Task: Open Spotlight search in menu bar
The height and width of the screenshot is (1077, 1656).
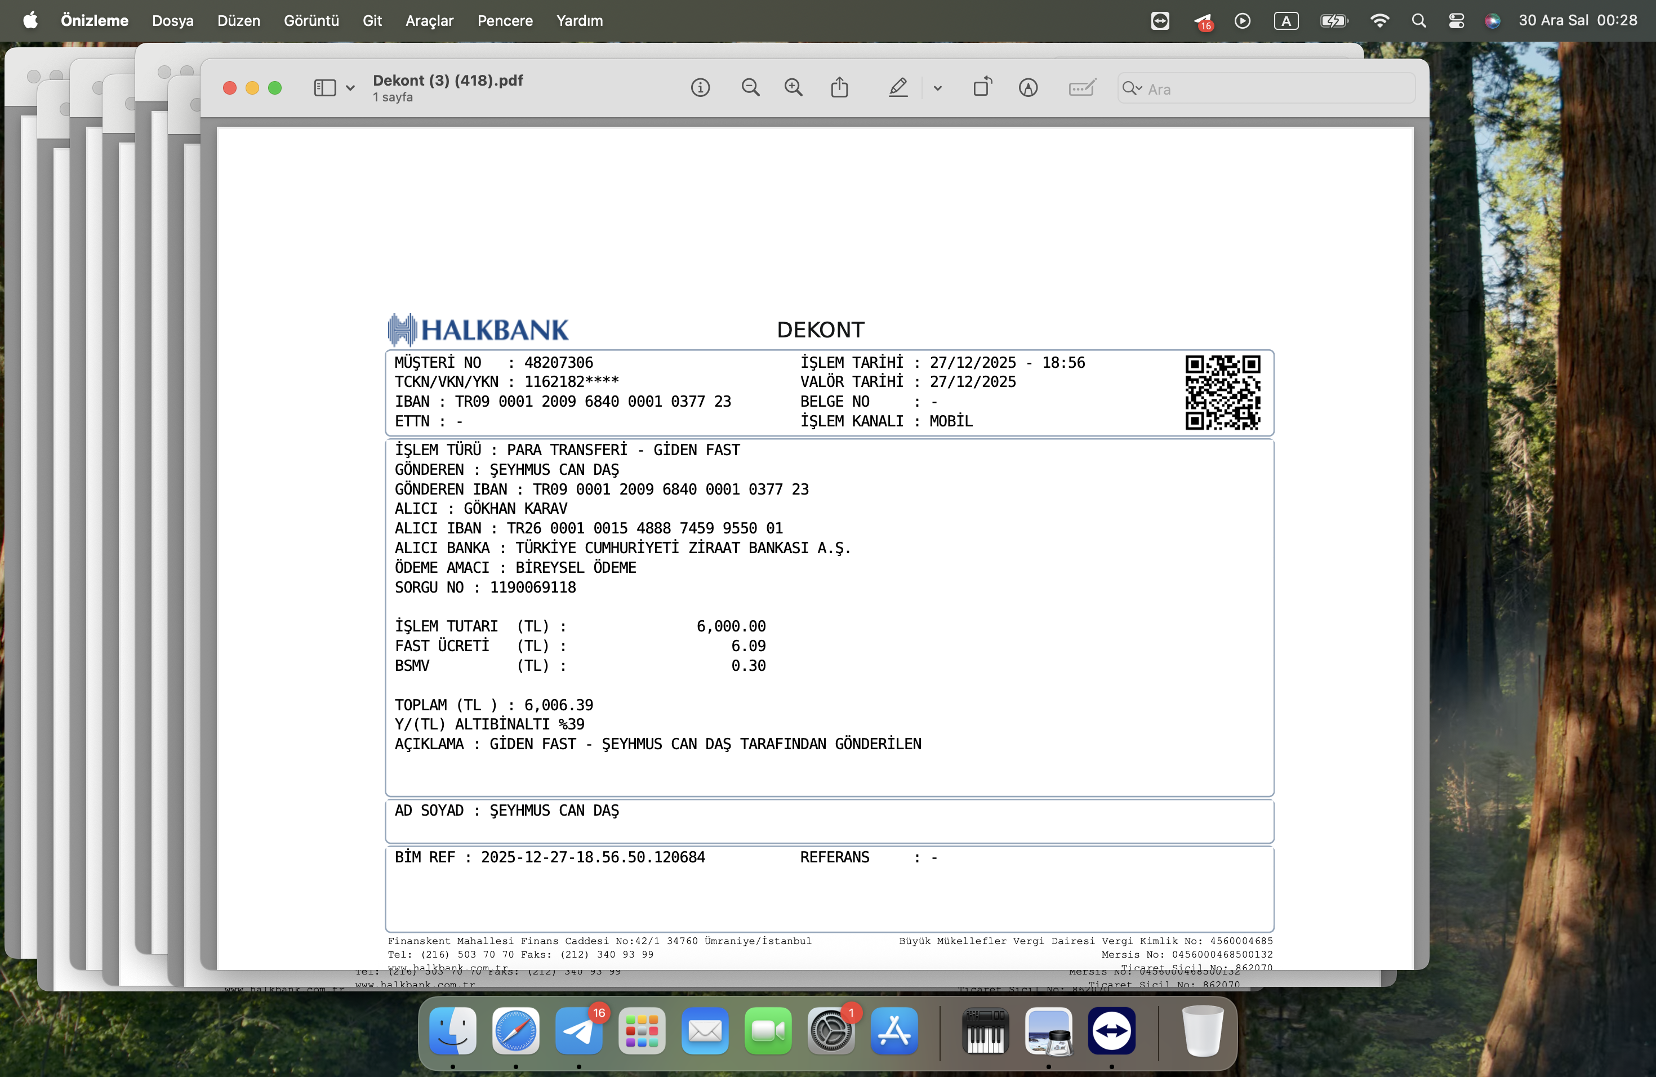Action: 1419,21
